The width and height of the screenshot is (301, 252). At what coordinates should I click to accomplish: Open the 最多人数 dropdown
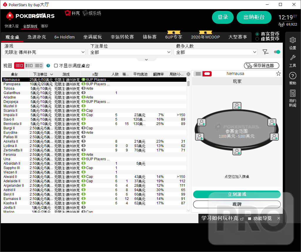[215, 52]
